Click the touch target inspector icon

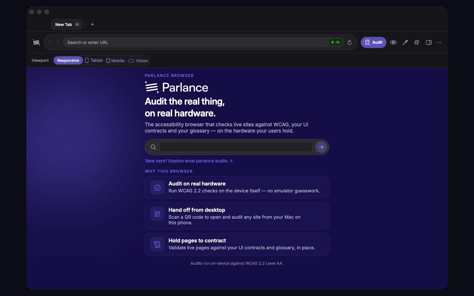(x=417, y=42)
